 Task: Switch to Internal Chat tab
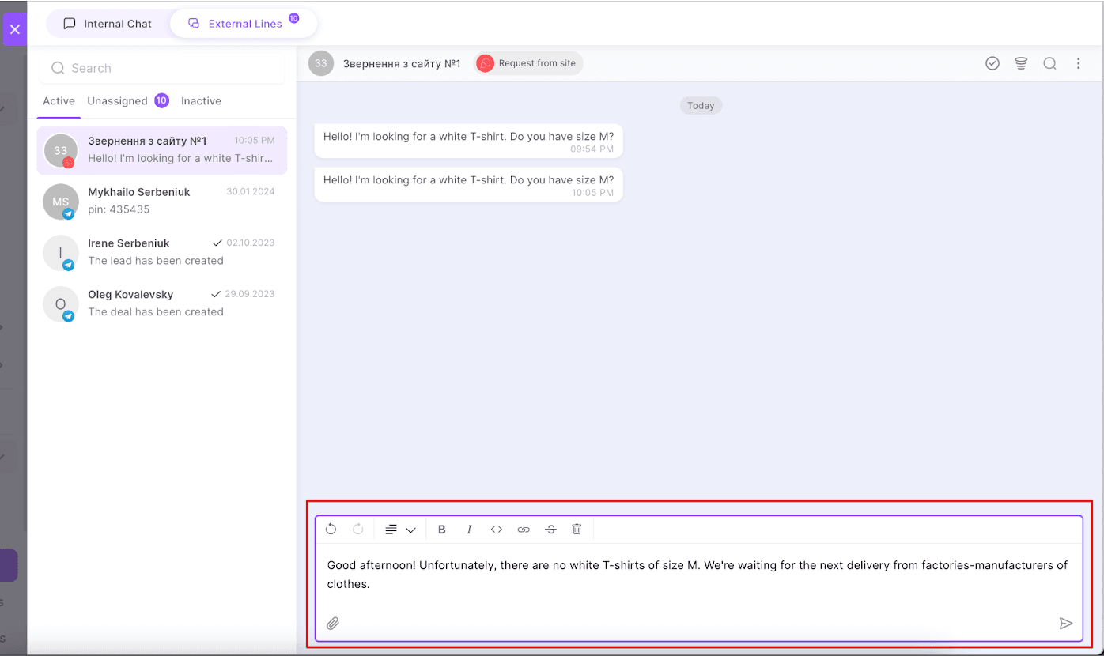[x=108, y=24]
